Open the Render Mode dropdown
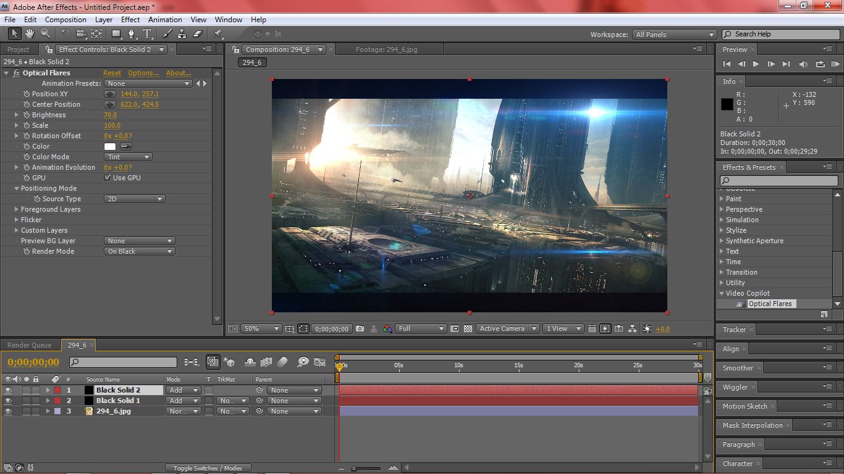The width and height of the screenshot is (844, 474). coord(139,251)
